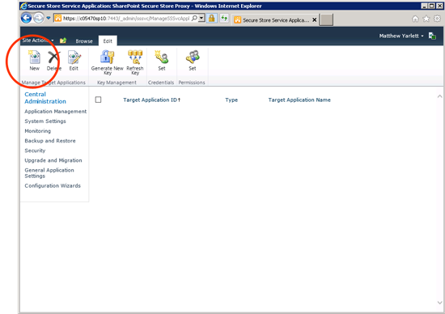
Task: Open Configuration Wizards
Action: (x=53, y=185)
